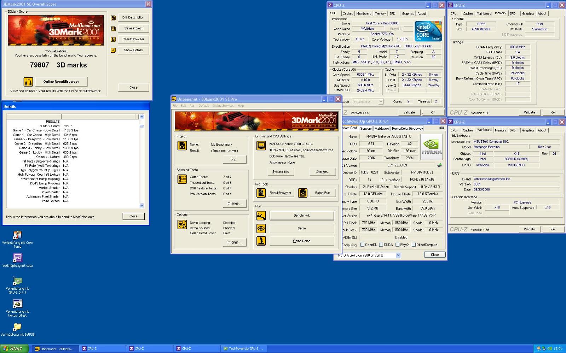Click the Show Details button
The width and height of the screenshot is (566, 353).
pyautogui.click(x=133, y=50)
